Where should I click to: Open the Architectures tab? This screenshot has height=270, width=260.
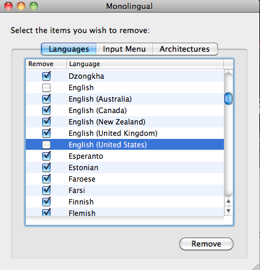click(x=185, y=49)
